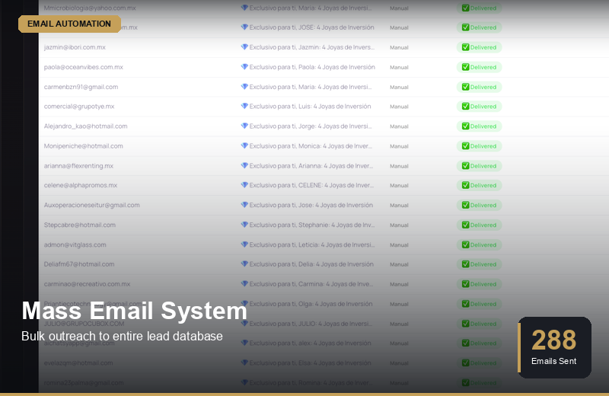Screen dimensions: 609x396
Task: Click the green check for jazmin@ibori.com.mx
Action: pos(465,47)
